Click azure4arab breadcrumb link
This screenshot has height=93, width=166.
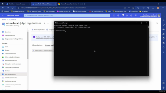(12, 20)
